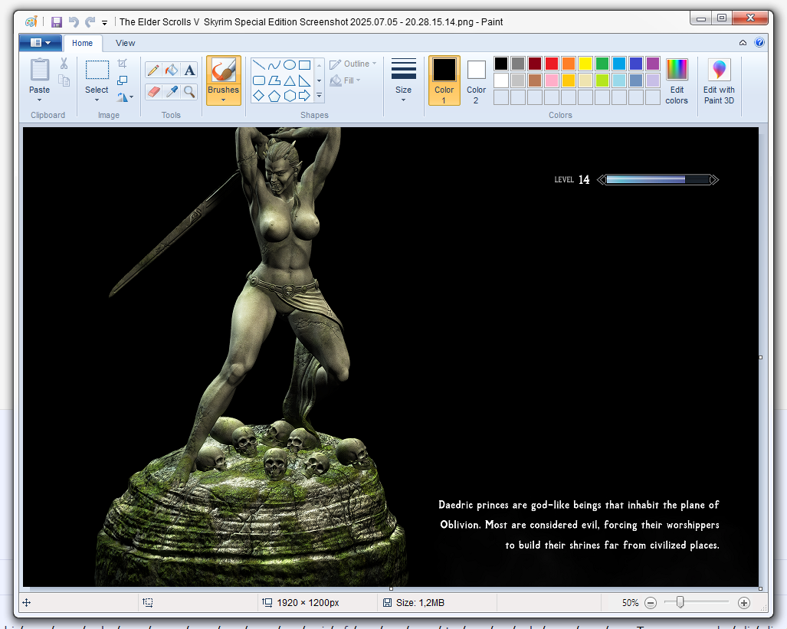Screen dimensions: 787x629
Task: Choose the Triangle shape
Action: point(290,80)
